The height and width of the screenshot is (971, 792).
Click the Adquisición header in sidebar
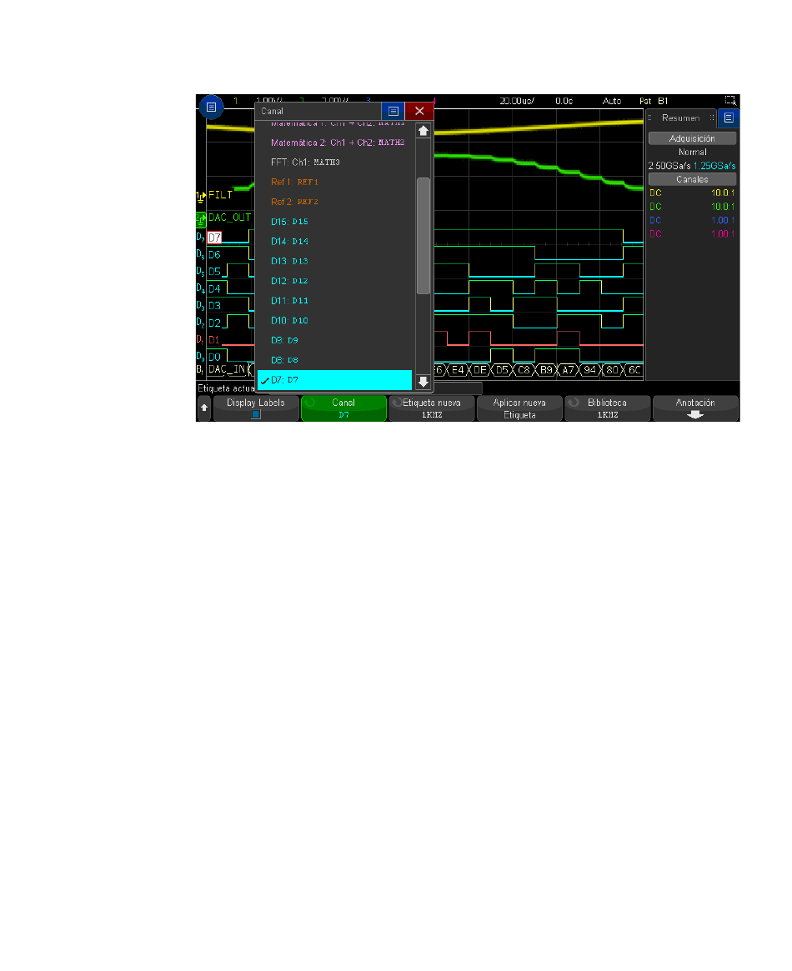pos(692,138)
